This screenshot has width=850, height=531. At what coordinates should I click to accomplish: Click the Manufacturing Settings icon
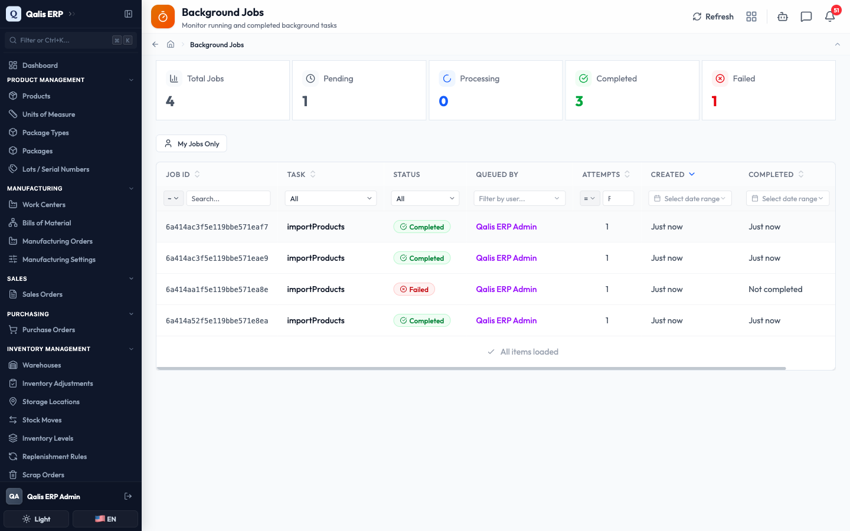tap(13, 260)
